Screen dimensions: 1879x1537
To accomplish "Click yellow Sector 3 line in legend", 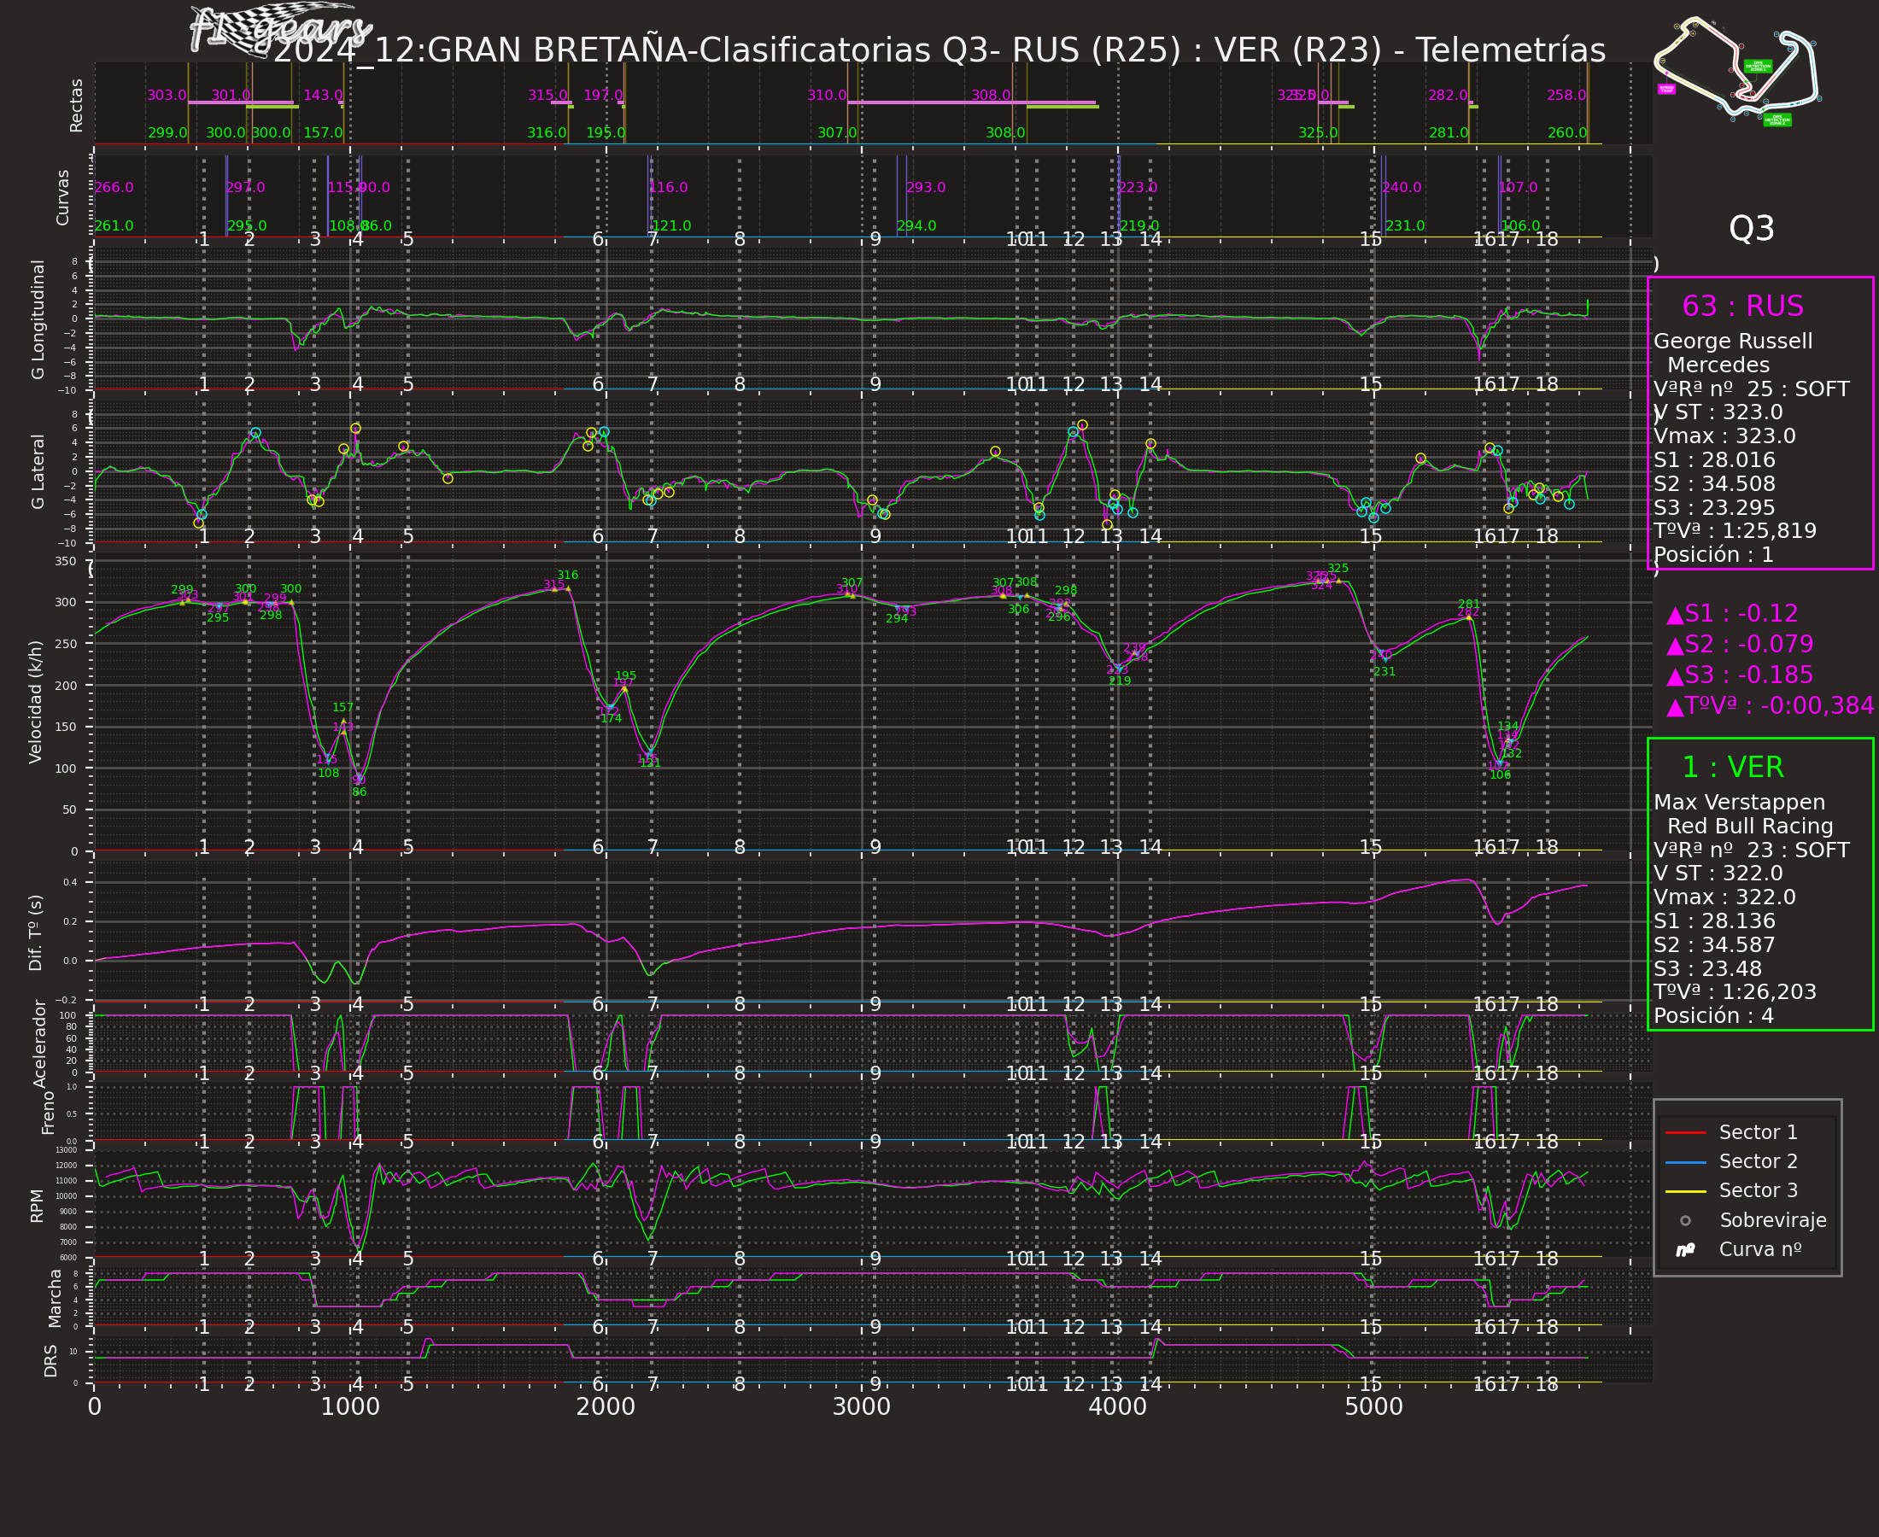I will [x=1685, y=1192].
